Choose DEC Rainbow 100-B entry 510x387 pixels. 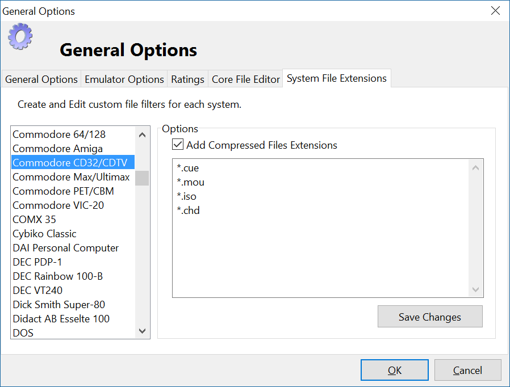coord(73,276)
